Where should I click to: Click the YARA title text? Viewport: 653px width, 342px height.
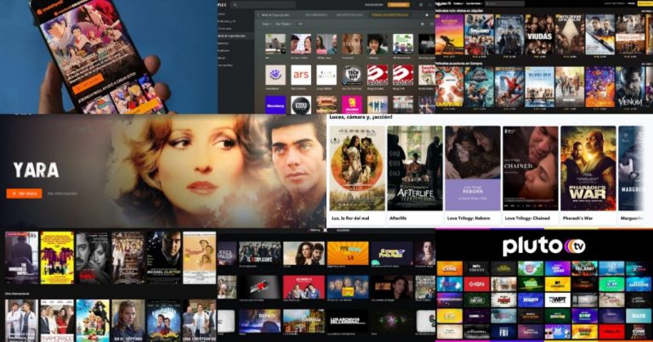[37, 170]
